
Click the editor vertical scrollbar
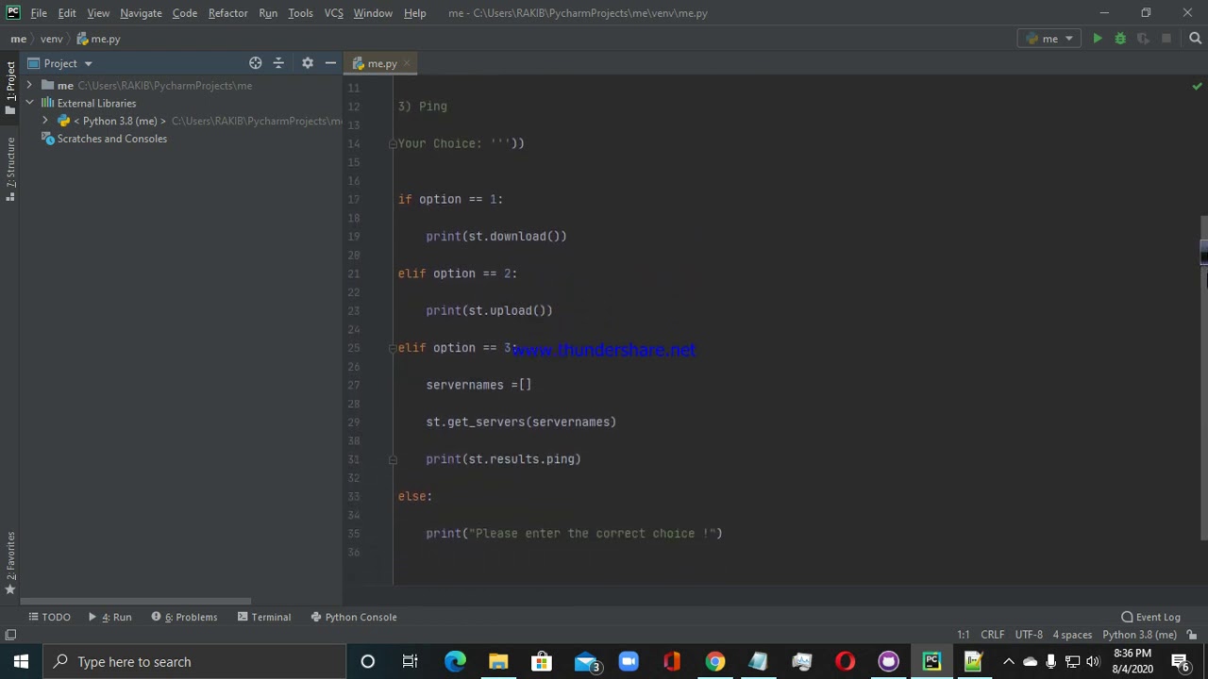1203,377
